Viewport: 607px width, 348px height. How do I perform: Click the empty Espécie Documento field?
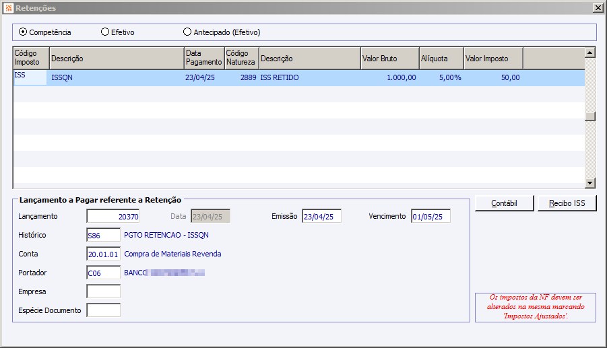pos(103,310)
